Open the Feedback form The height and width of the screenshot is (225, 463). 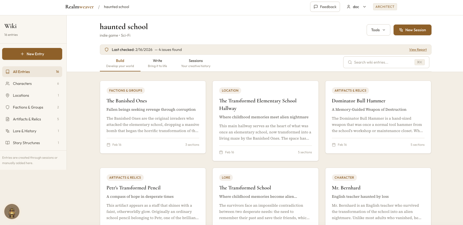pyautogui.click(x=325, y=7)
